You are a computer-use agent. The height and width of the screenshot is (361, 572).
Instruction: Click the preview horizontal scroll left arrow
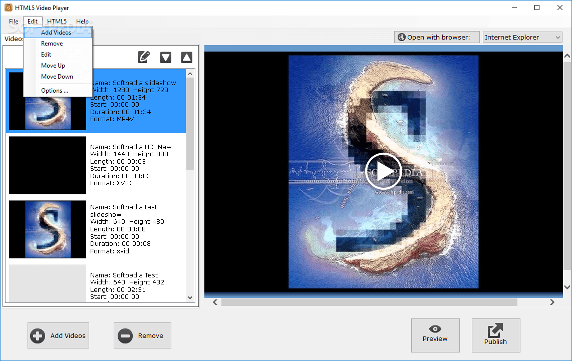pos(215,302)
